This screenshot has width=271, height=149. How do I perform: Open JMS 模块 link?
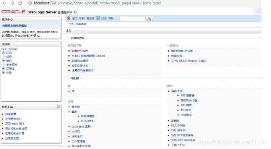pyautogui.click(x=186, y=105)
